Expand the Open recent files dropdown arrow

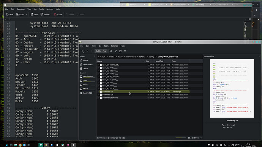click(27, 14)
